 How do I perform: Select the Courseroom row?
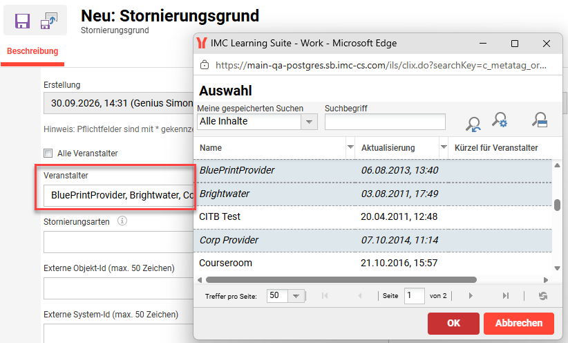(x=372, y=263)
